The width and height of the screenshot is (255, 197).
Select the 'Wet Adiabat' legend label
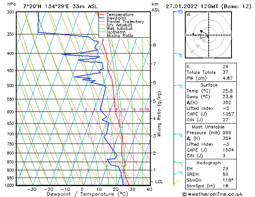click(x=120, y=28)
